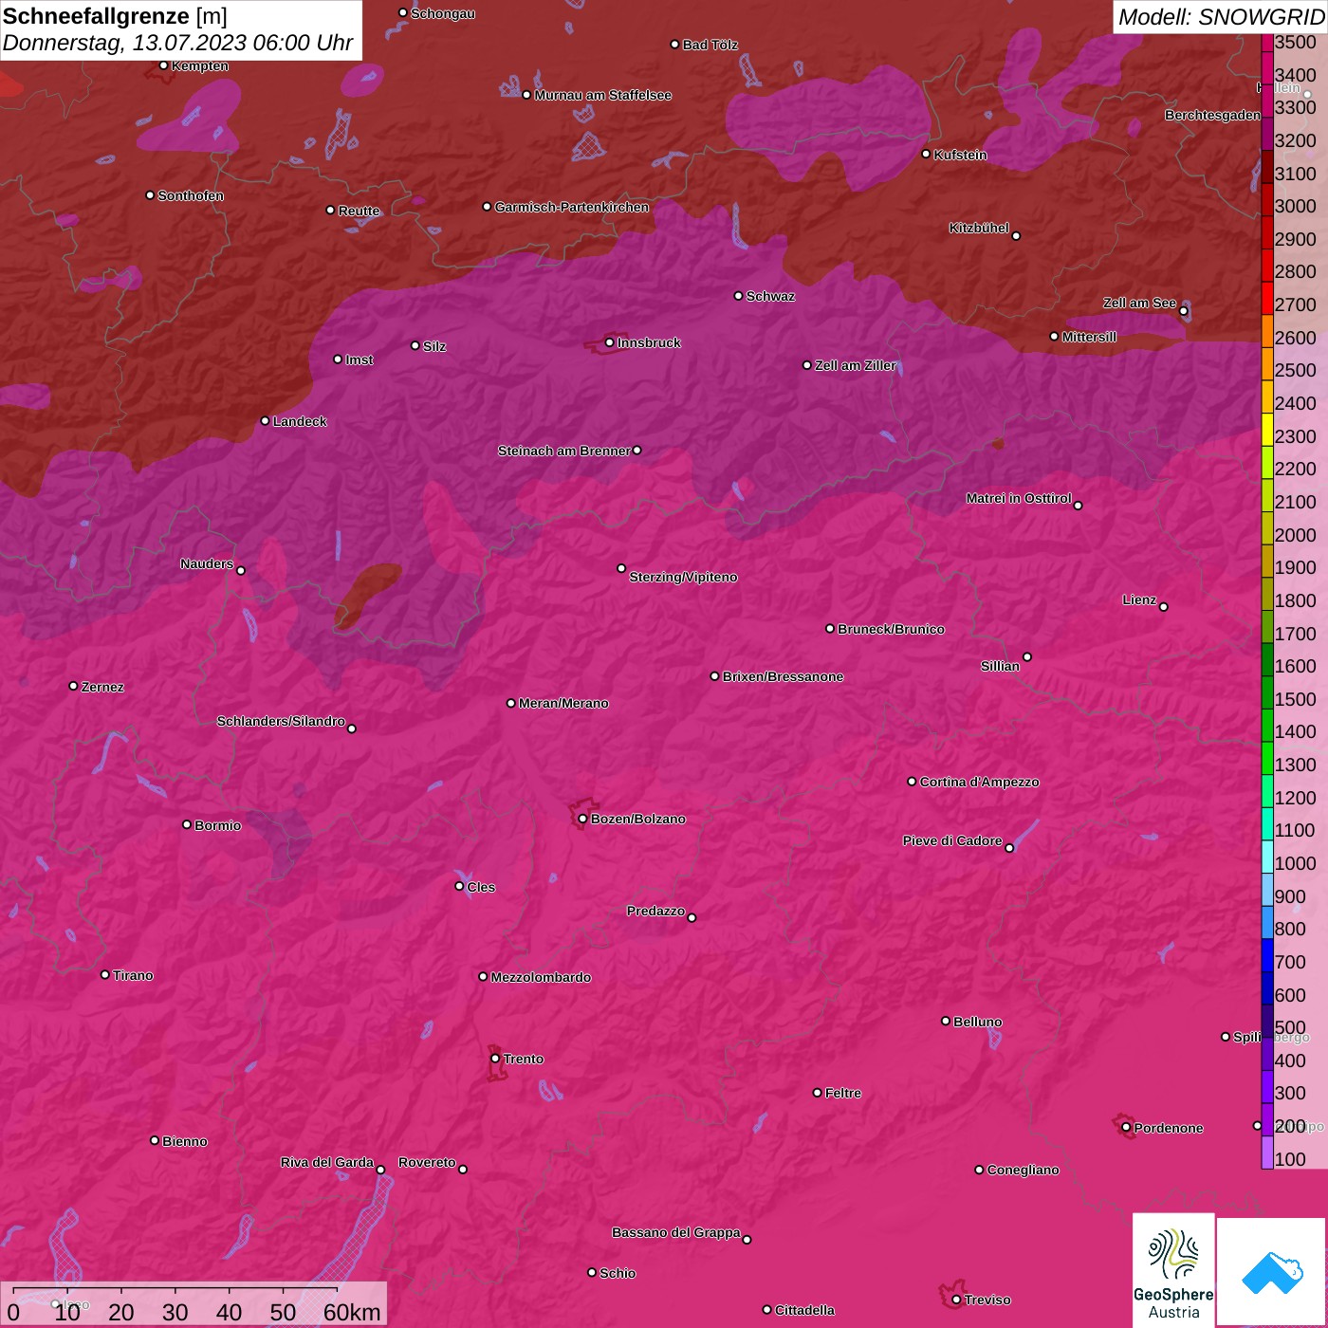Pick the blue 700 m legend swatch

tap(1267, 962)
